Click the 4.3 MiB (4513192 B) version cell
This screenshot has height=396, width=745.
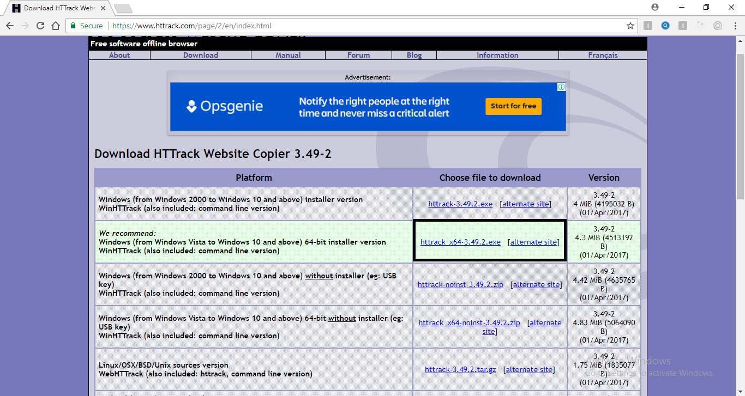coord(604,242)
